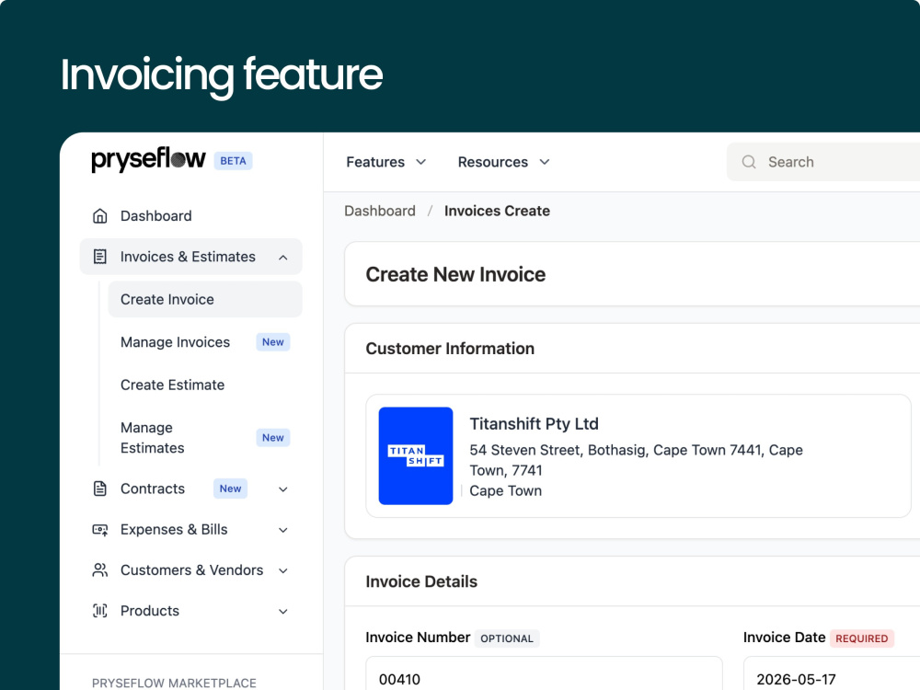Go to Dashboard via breadcrumb
This screenshot has width=920, height=690.
pyautogui.click(x=380, y=211)
